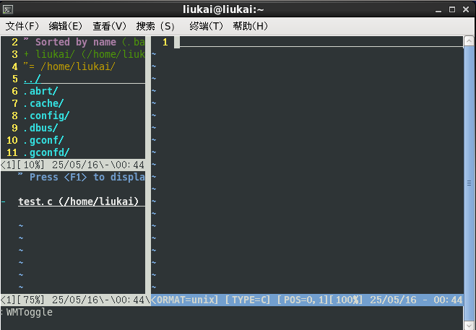
Task: Click line number 11 in file explorer
Action: pyautogui.click(x=12, y=152)
